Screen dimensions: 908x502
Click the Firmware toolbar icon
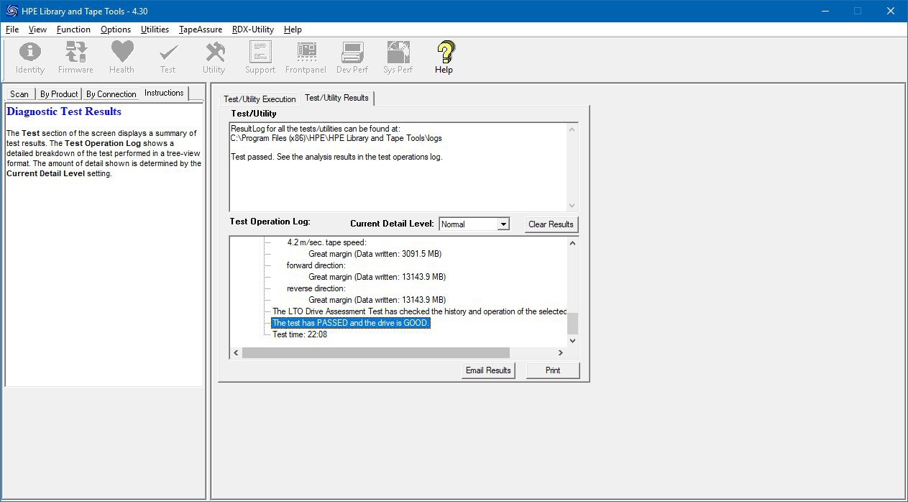[x=75, y=58]
